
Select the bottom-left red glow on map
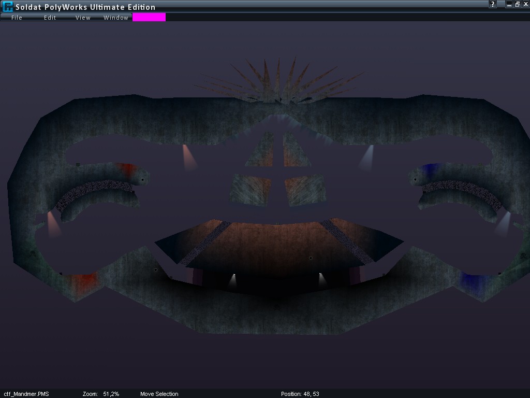[82, 283]
